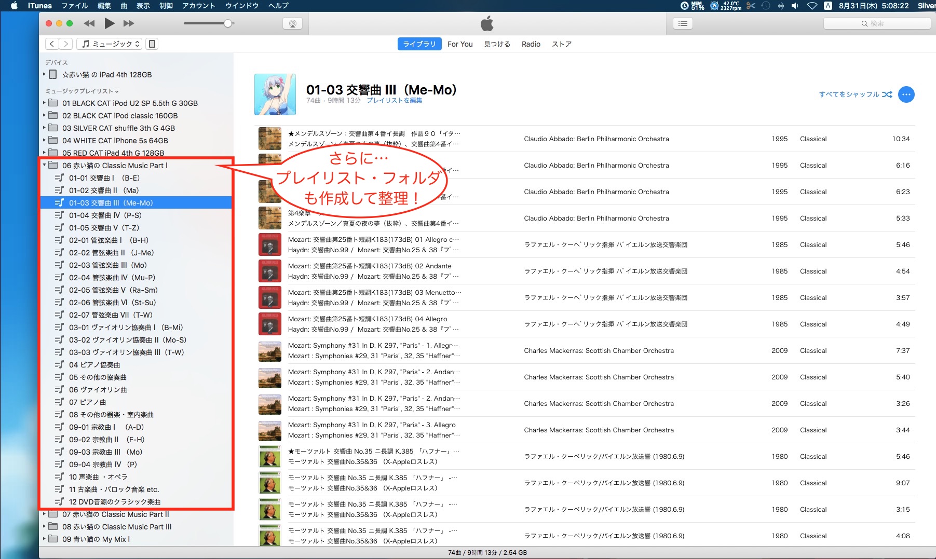Expand folder 03 SILVER CAT shuffle

coord(44,128)
